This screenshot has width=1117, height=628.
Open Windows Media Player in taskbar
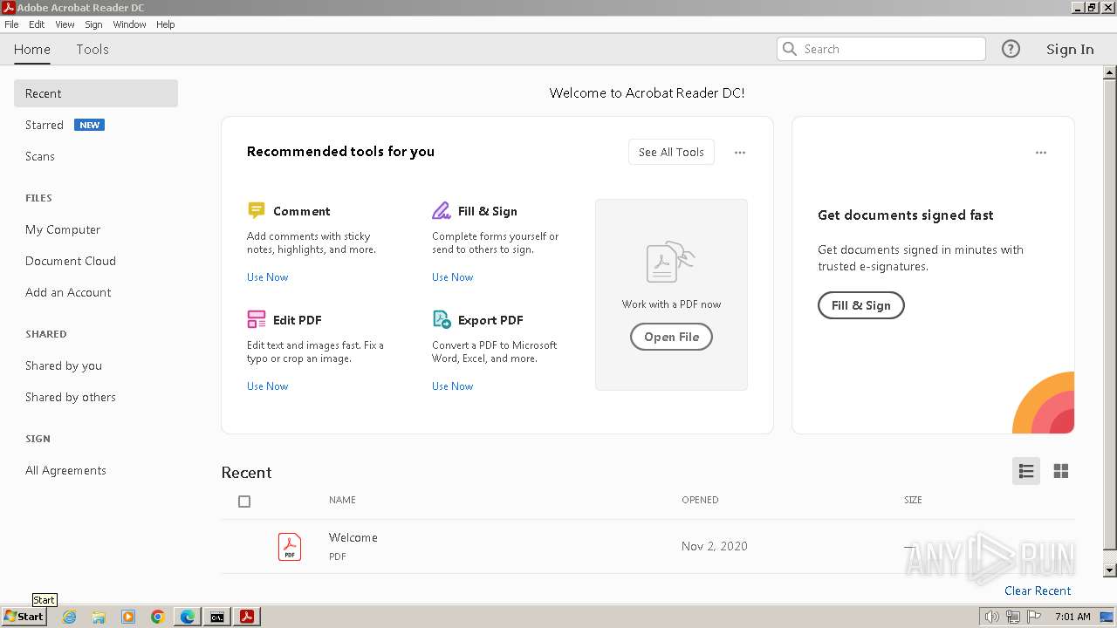128,617
